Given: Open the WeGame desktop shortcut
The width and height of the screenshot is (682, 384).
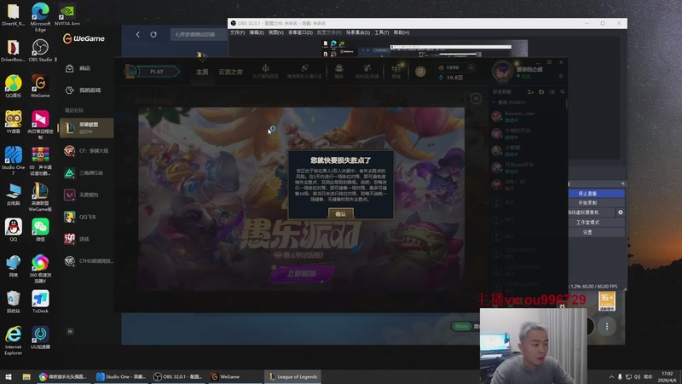Looking at the screenshot, I should [40, 86].
